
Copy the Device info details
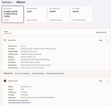click(x=100, y=40)
